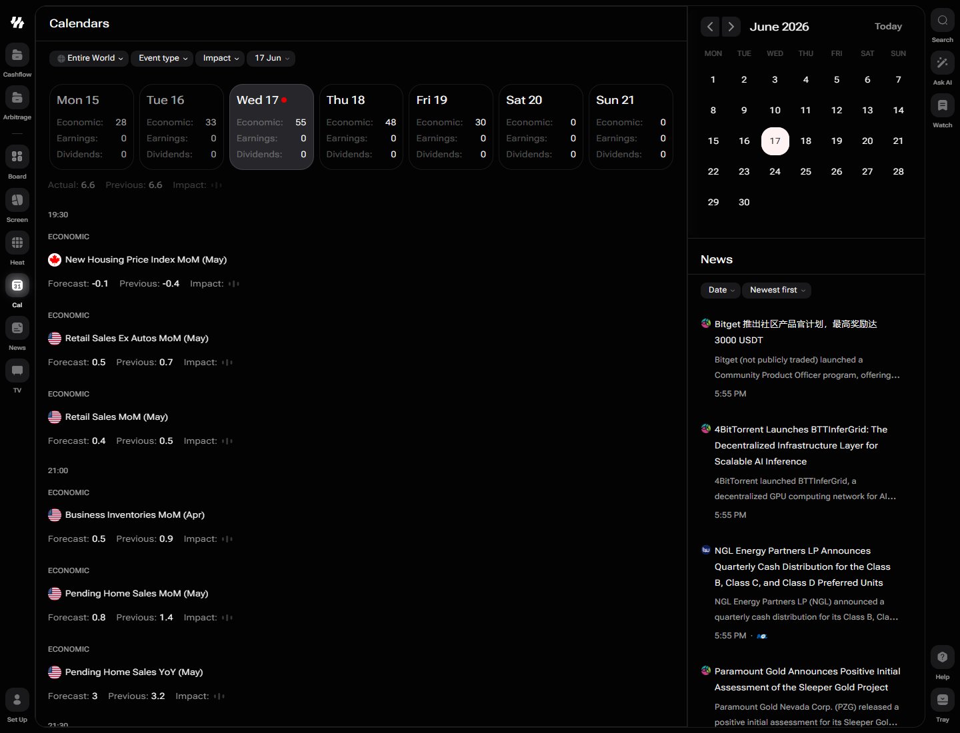
Task: Open the Impact filter dropdown
Action: 220,59
